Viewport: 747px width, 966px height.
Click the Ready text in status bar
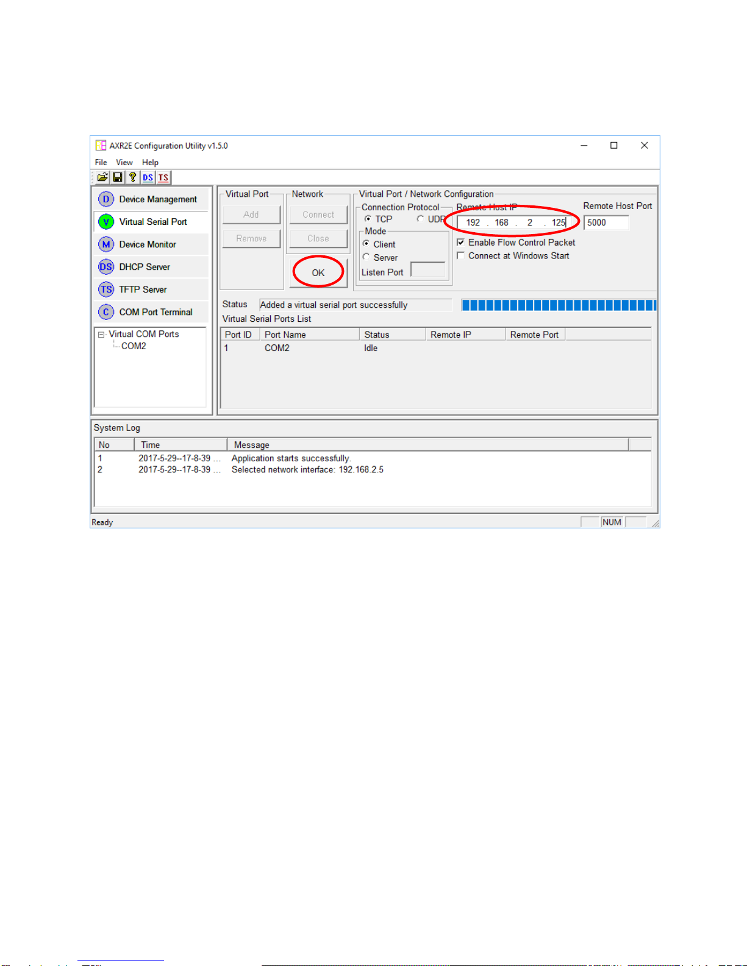102,522
